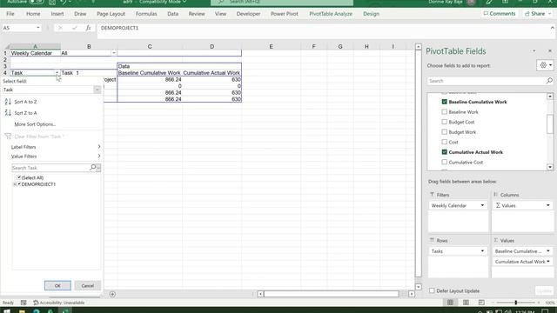Switch to the Power Pivot tab

(x=285, y=14)
